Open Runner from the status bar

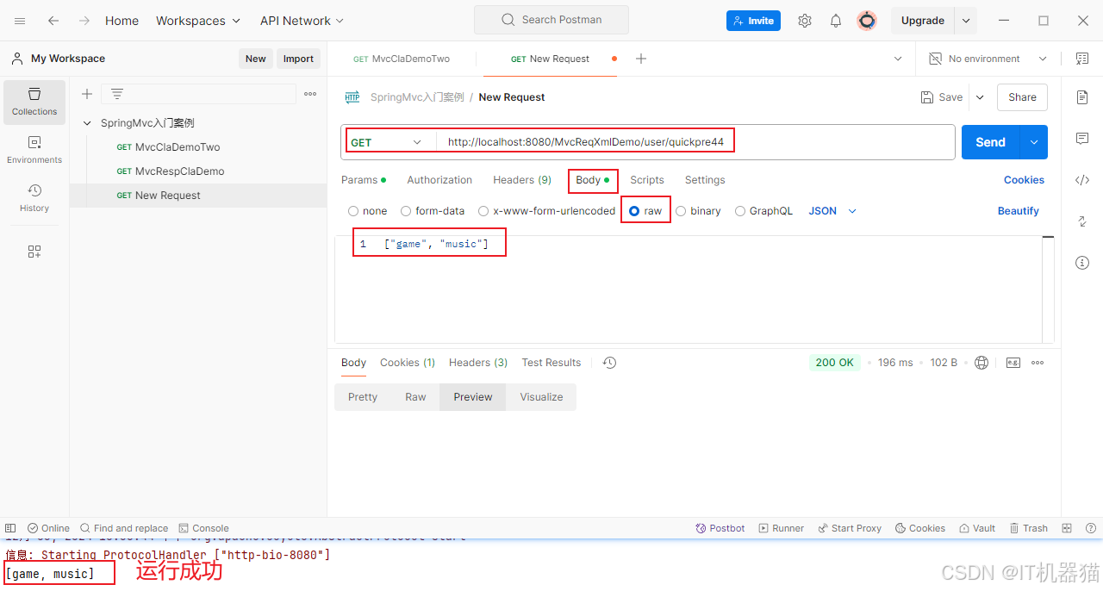(x=782, y=528)
